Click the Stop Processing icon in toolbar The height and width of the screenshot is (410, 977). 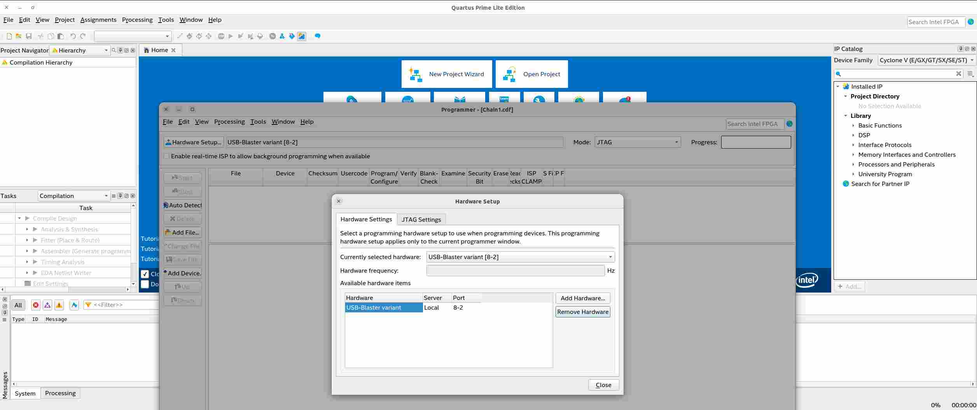point(221,36)
